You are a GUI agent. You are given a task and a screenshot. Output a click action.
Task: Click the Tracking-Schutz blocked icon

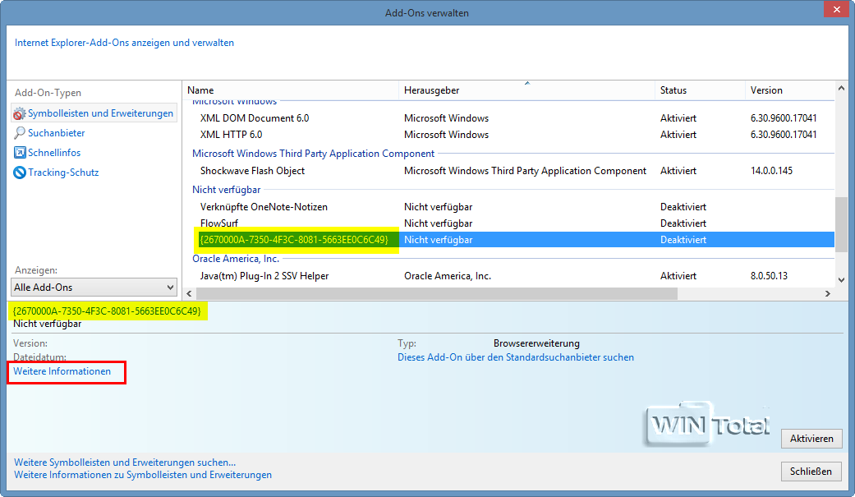click(x=20, y=173)
